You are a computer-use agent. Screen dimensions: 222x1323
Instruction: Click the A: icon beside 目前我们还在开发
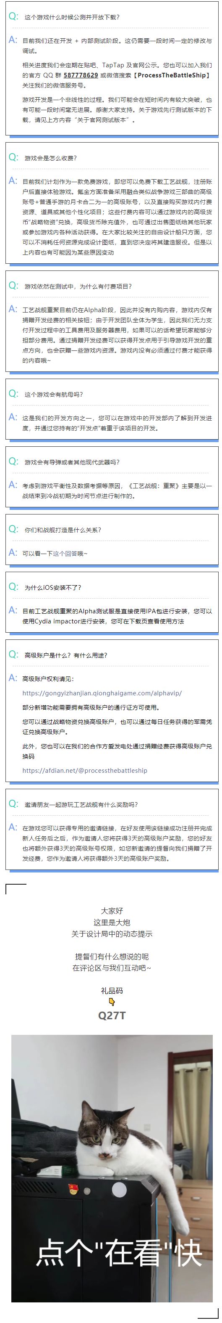(13, 40)
